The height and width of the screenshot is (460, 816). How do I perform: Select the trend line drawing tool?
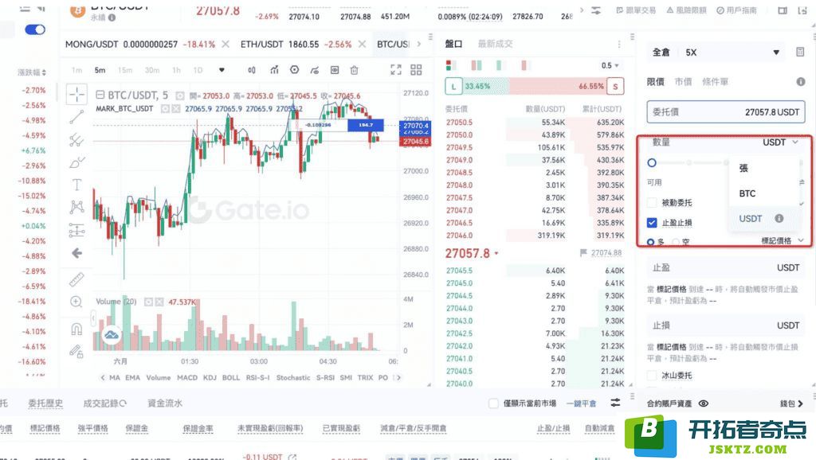[76, 116]
